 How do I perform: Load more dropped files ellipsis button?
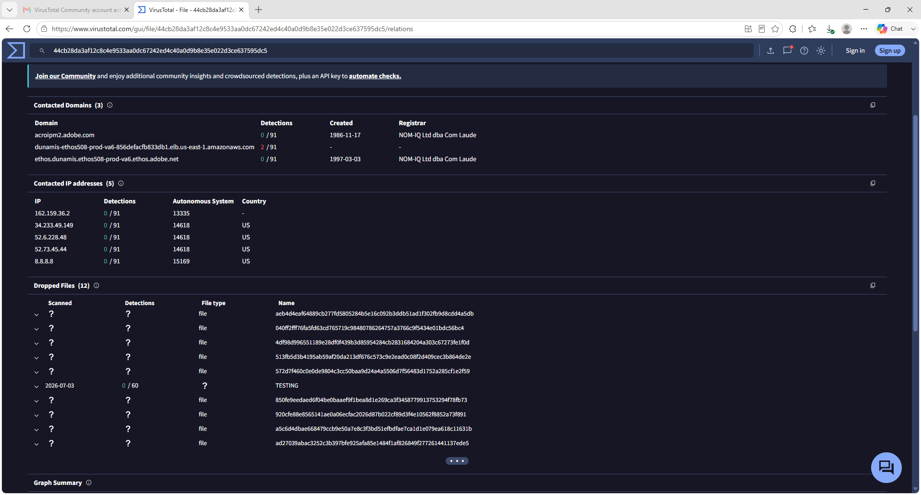tap(457, 461)
